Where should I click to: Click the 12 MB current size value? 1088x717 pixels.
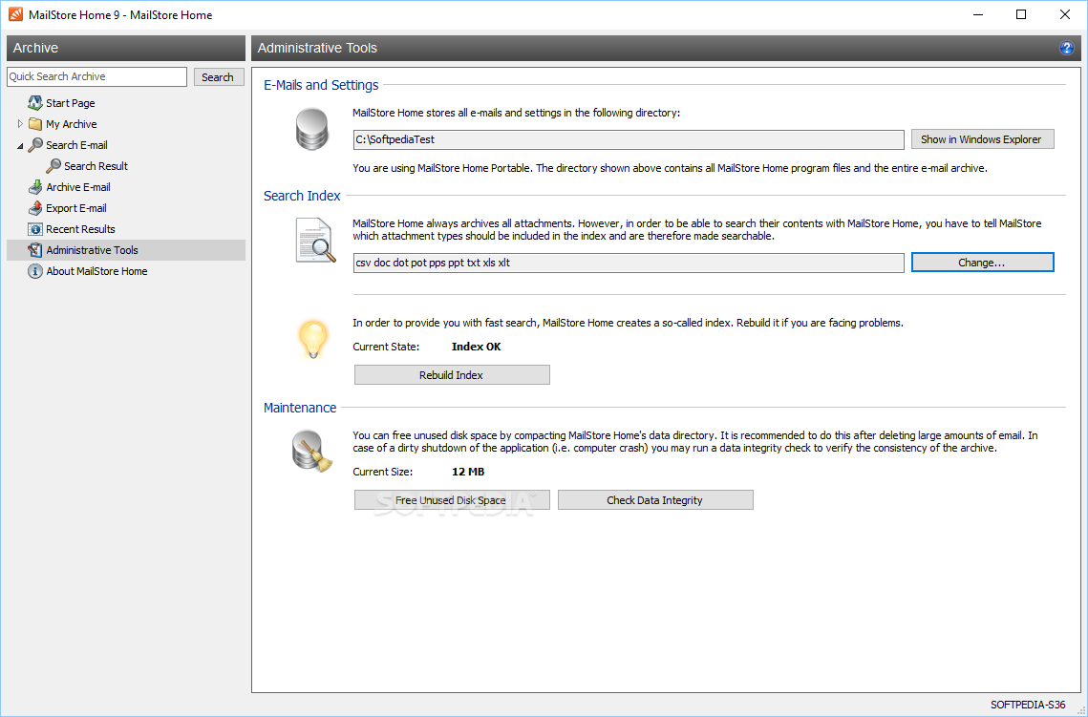click(468, 472)
